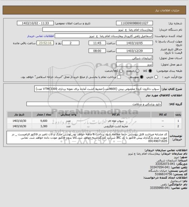Click the need date in row 2

(x=19, y=126)
